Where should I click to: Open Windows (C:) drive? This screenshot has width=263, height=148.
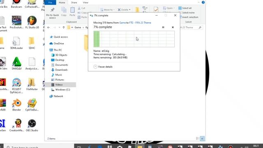tap(60, 90)
